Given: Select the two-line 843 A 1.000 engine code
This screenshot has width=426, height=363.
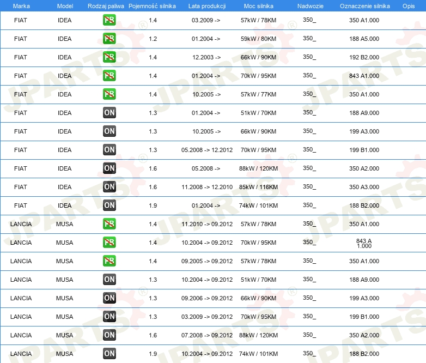Looking at the screenshot, I should click(364, 243).
